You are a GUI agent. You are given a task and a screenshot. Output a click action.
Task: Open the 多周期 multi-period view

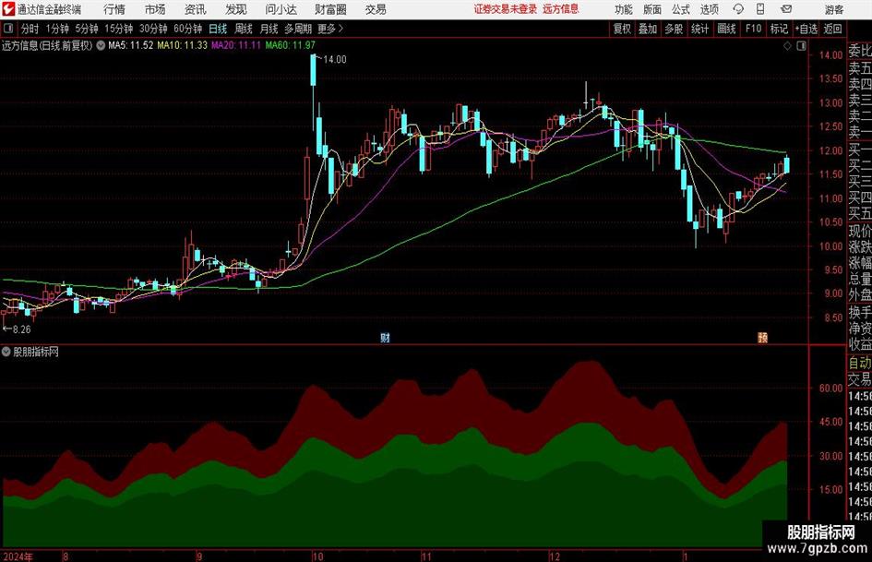[x=298, y=29]
